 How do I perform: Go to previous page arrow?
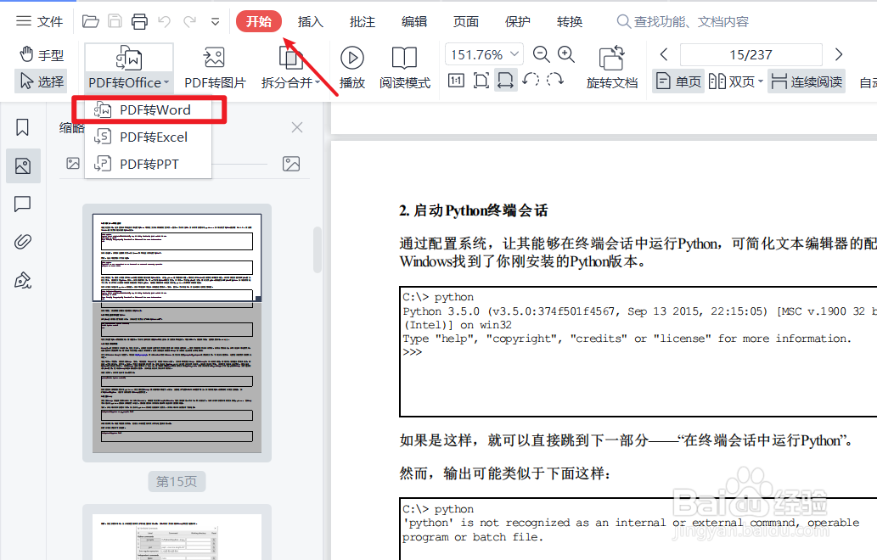[664, 54]
